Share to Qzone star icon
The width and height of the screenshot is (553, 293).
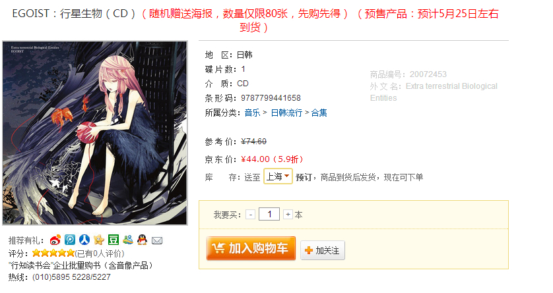coord(99,240)
